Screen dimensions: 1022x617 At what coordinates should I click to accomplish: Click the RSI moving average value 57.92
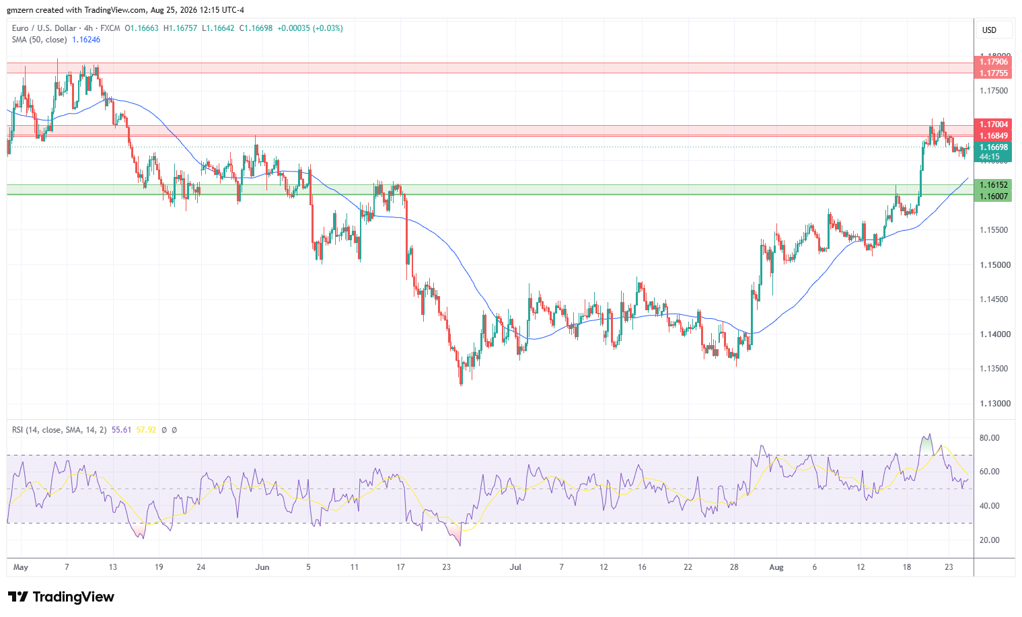click(146, 430)
